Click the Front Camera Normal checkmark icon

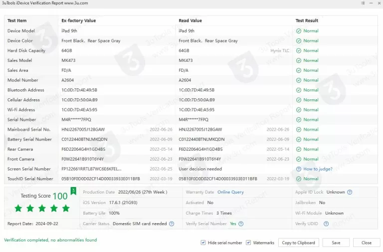click(299, 159)
